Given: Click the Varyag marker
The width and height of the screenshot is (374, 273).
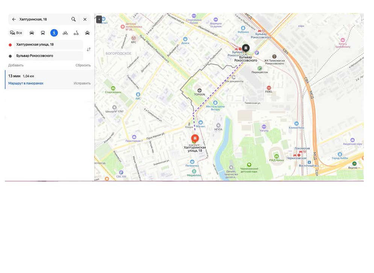Looking at the screenshot, I should point(264,127).
